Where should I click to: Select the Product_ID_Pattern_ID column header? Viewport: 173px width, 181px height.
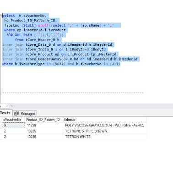coord(44,120)
